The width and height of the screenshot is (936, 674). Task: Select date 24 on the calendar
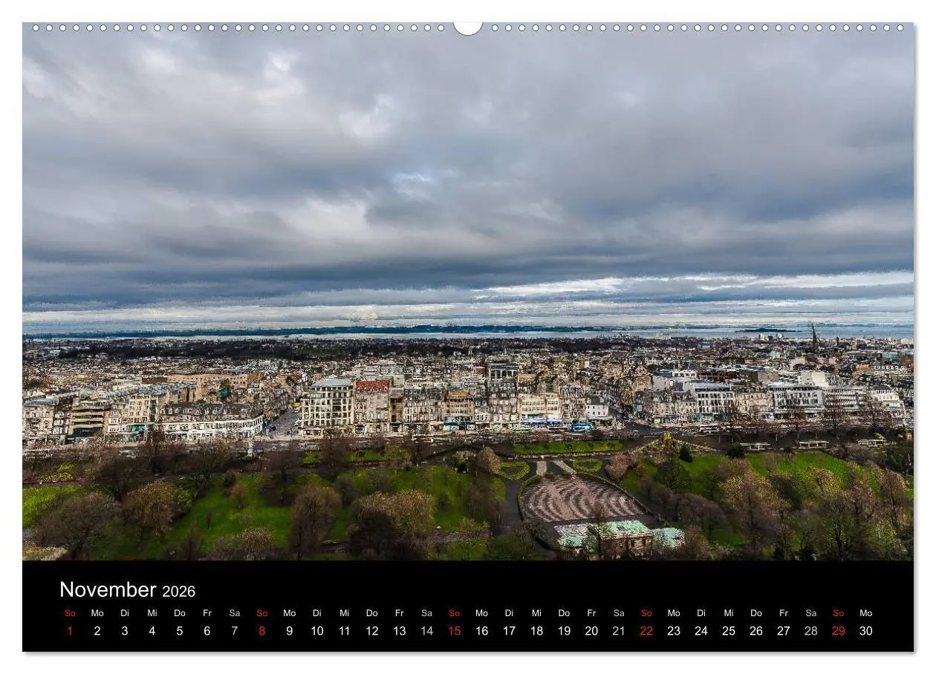pyautogui.click(x=701, y=631)
